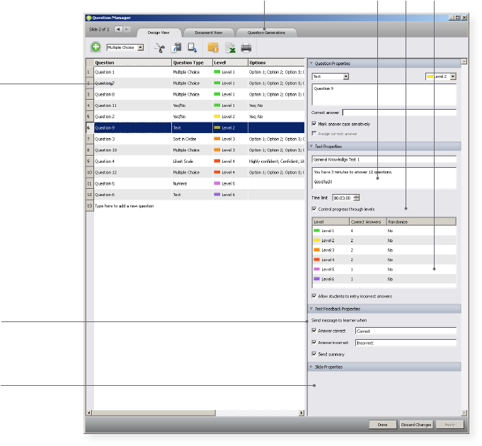Image resolution: width=482 pixels, height=446 pixels.
Task: Toggle Mark answer case sensitively
Action: [x=314, y=124]
